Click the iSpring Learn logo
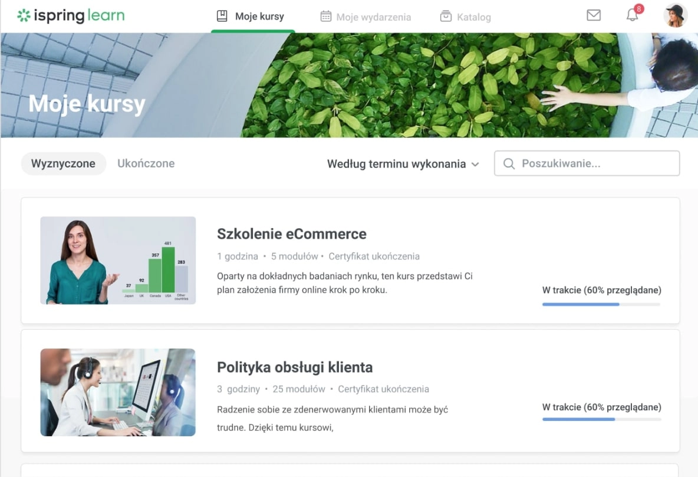698x477 pixels. click(x=71, y=15)
